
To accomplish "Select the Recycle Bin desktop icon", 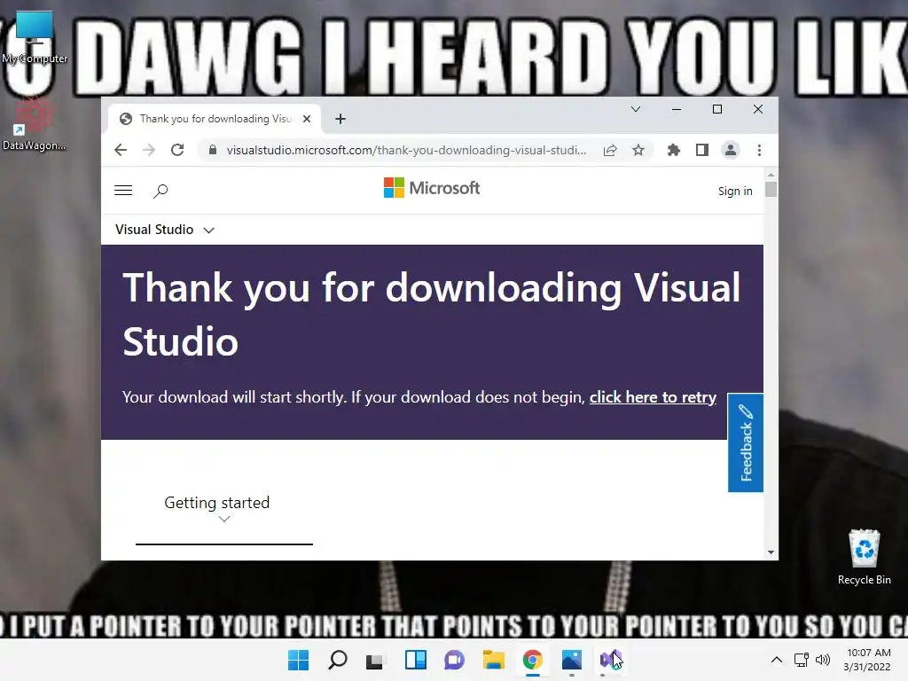I will (864, 557).
